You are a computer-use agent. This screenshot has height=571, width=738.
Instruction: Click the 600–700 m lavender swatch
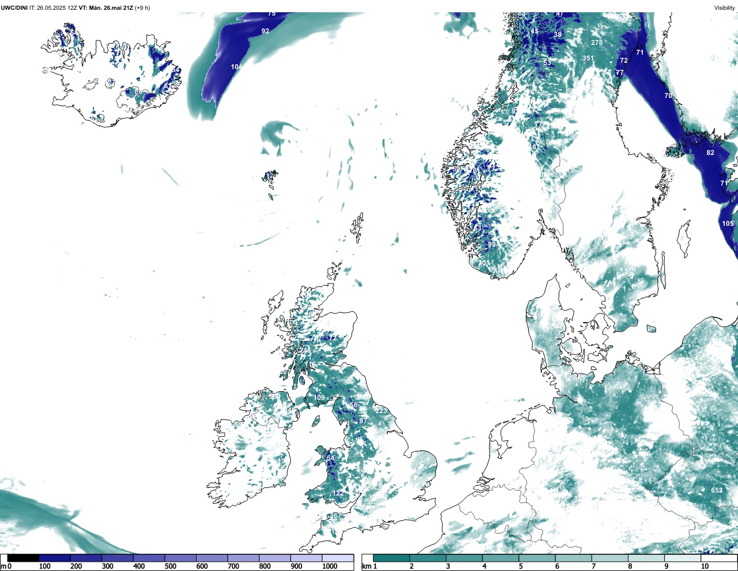(212, 558)
